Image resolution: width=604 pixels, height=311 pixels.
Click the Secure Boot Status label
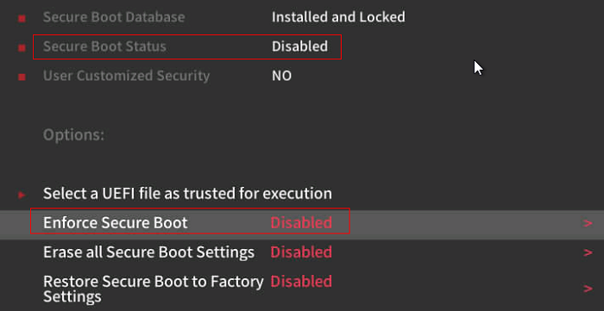[x=104, y=47]
